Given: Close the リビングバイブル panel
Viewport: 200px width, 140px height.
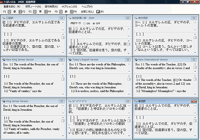Looking at the screenshot, I should coord(128,101).
